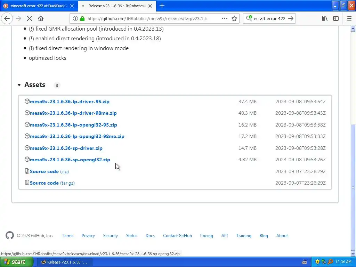Stop loading the page
The image size is (356, 267).
30,19
